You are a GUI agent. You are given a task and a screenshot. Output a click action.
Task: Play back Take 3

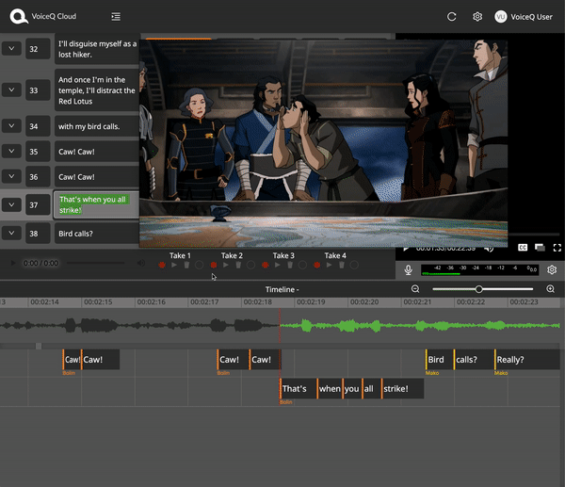pyautogui.click(x=278, y=265)
